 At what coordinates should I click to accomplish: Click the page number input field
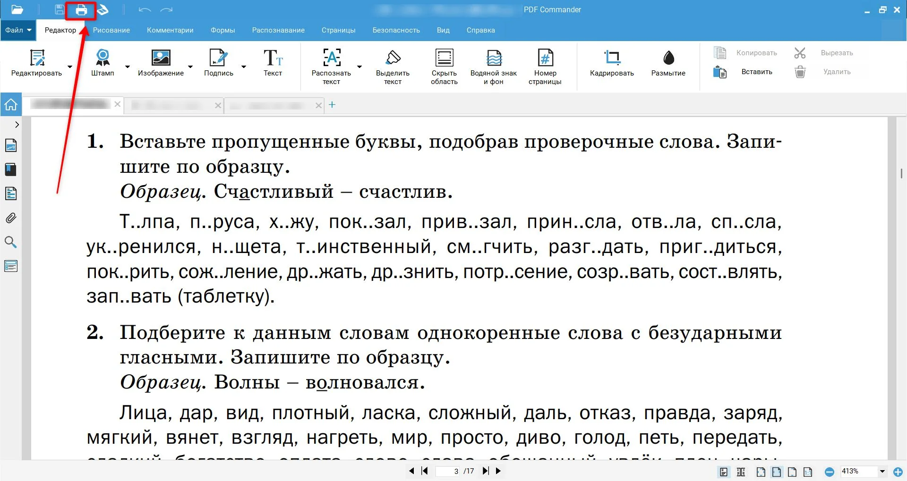449,471
